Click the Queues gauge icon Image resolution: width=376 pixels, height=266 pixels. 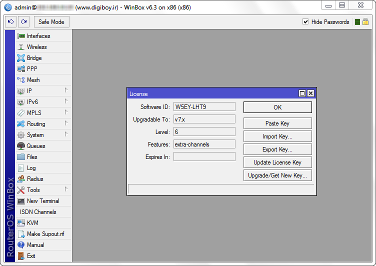(x=21, y=146)
